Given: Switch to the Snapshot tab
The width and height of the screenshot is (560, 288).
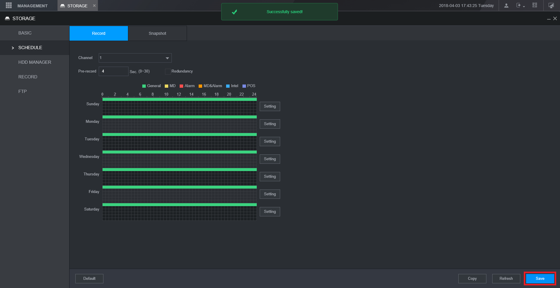Looking at the screenshot, I should tap(157, 33).
